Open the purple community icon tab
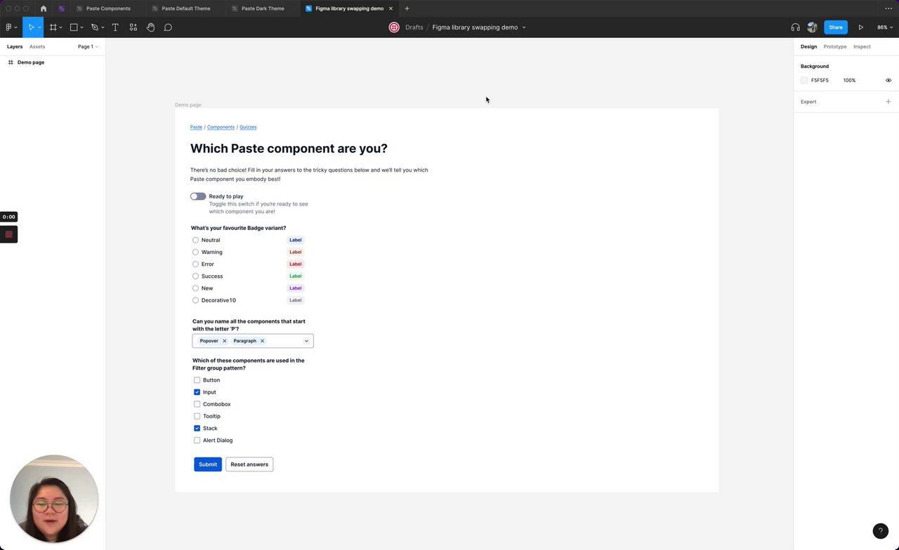This screenshot has height=550, width=899. [61, 8]
